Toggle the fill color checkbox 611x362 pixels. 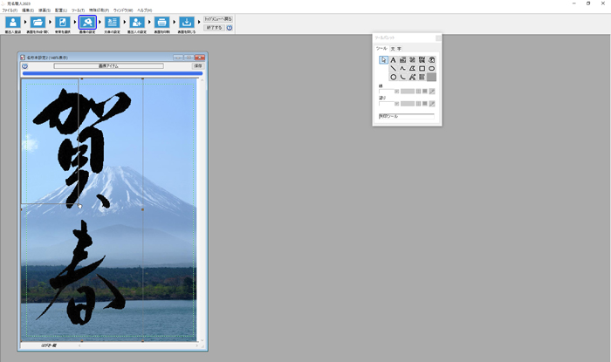point(396,103)
